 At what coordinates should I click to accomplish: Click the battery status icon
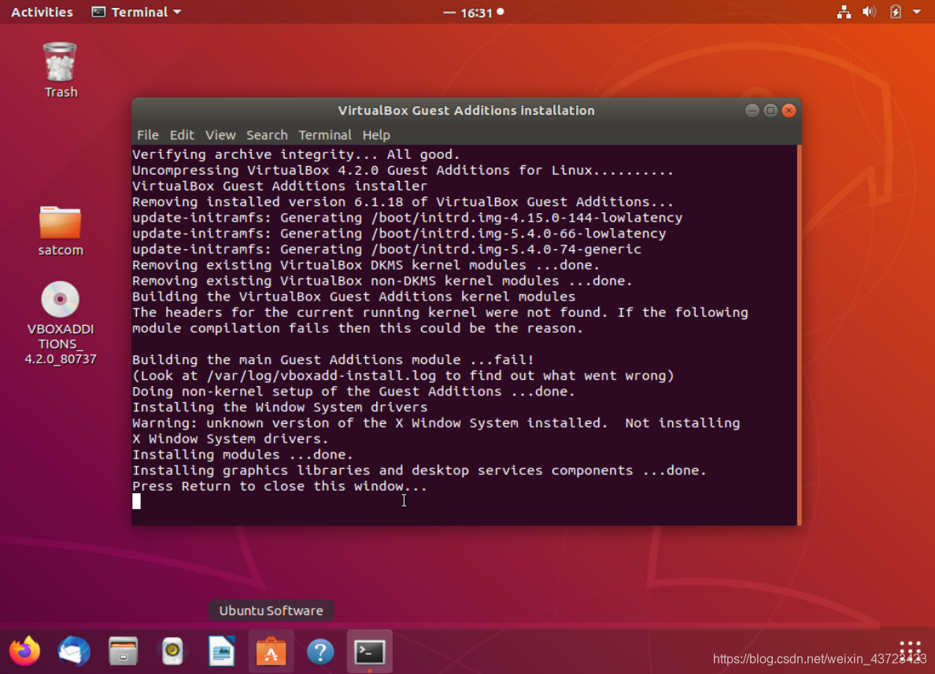click(896, 12)
